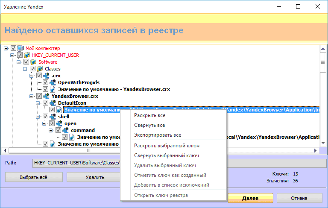The height and width of the screenshot is (208, 328).
Task: Toggle the Classes checkbox
Action: (32, 69)
